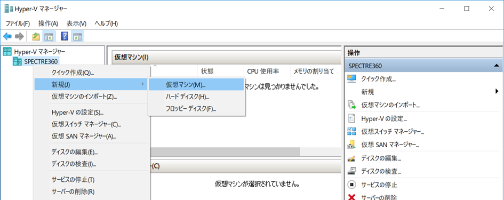Click 仮想 SAN マネージャー... in Actions pane
This screenshot has width=504, height=200.
tap(390, 145)
